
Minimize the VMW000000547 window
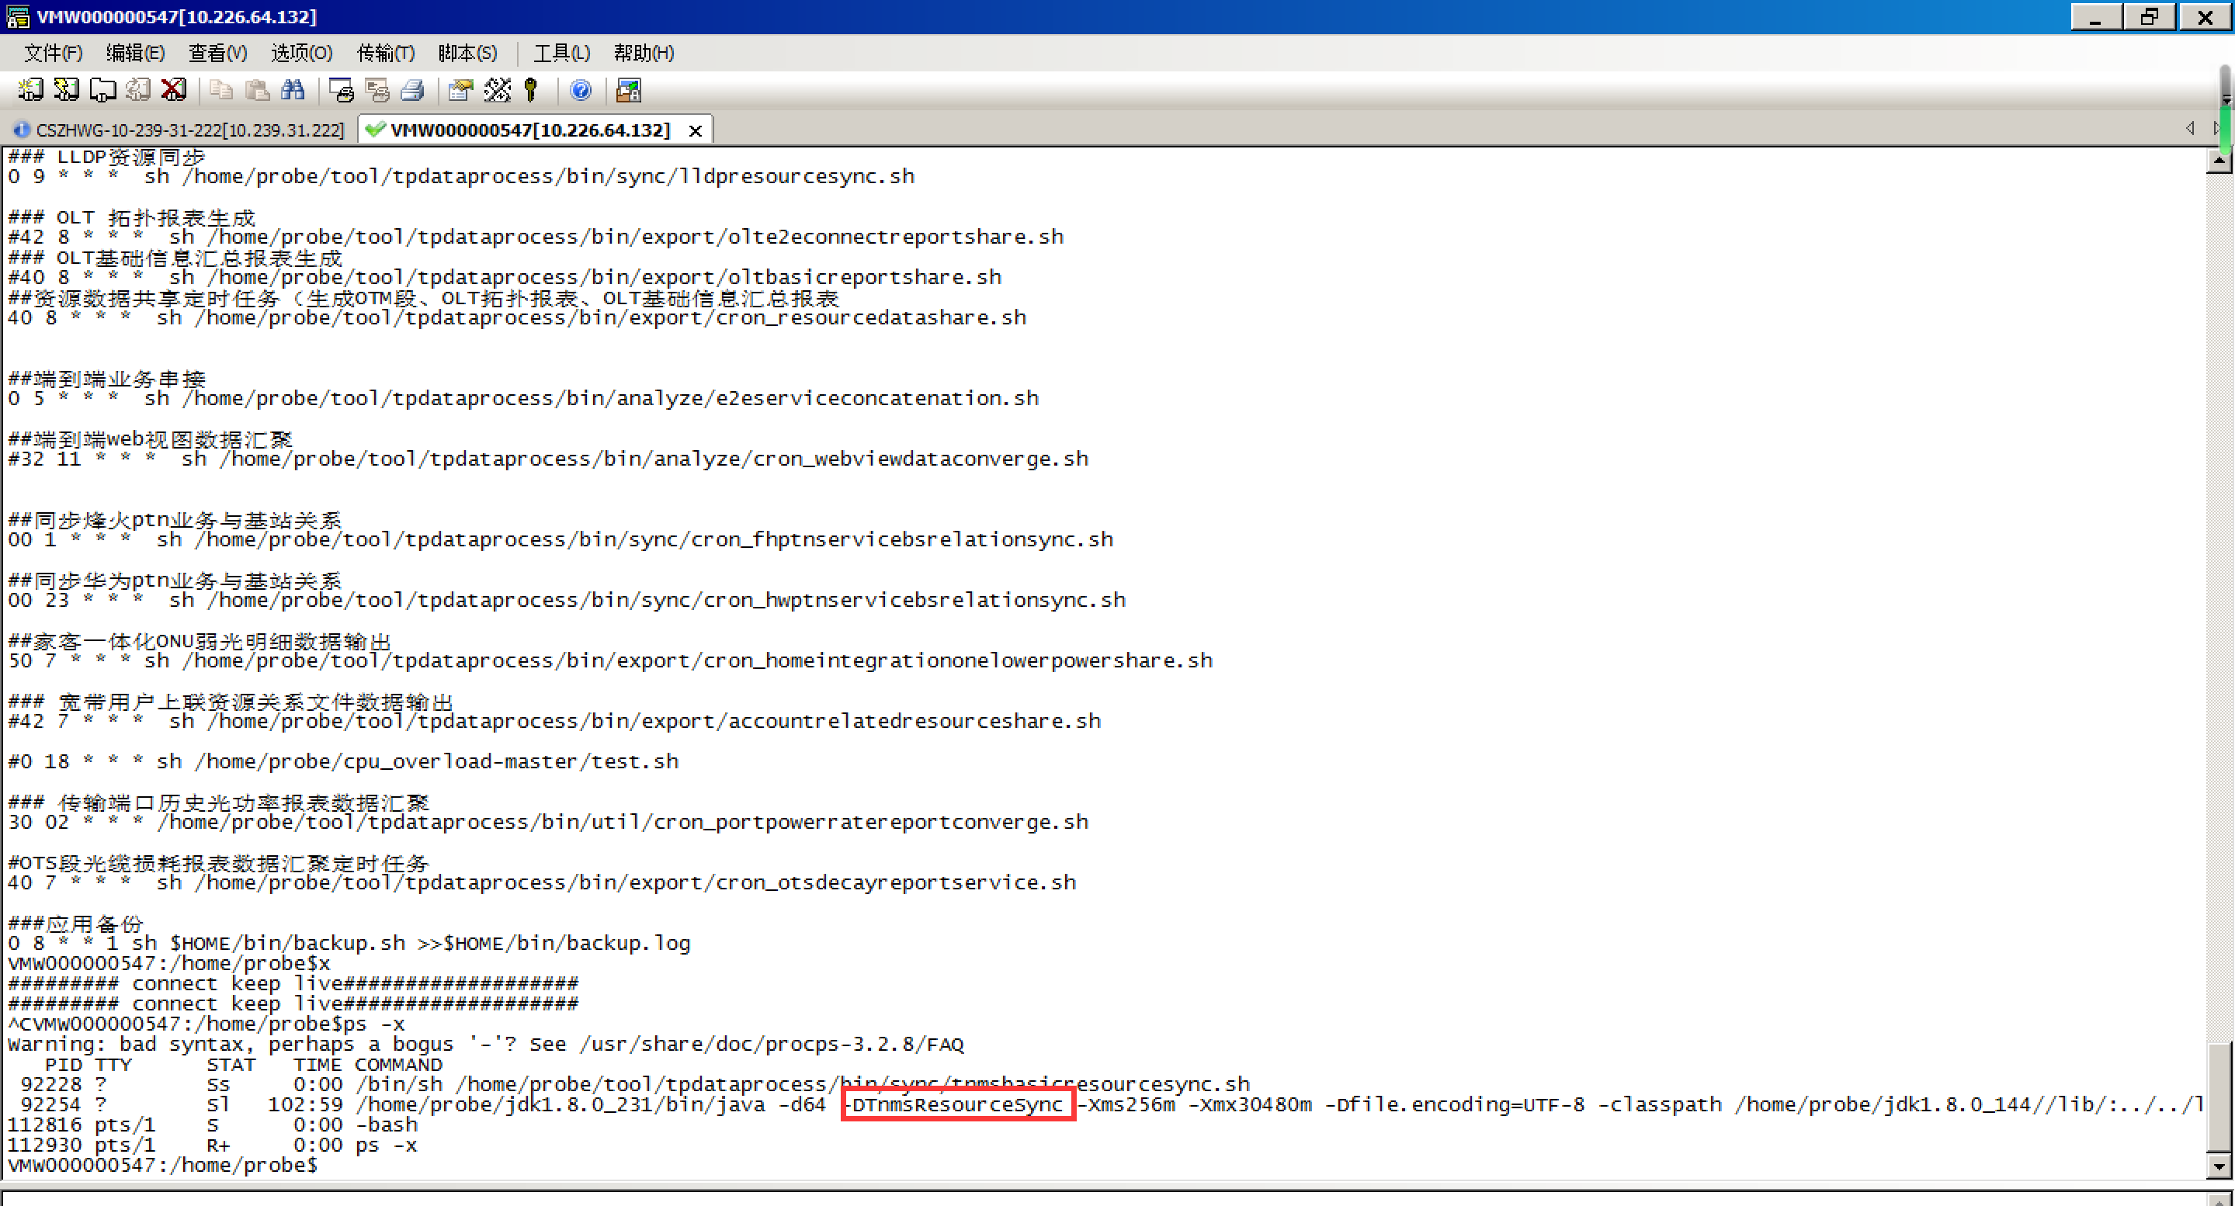point(2095,16)
